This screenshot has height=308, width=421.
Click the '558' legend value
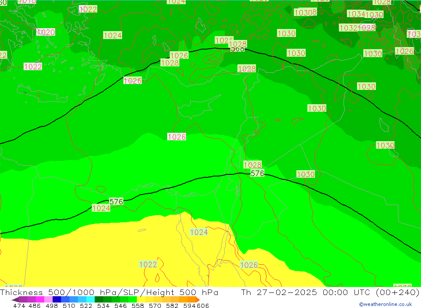coord(138,305)
